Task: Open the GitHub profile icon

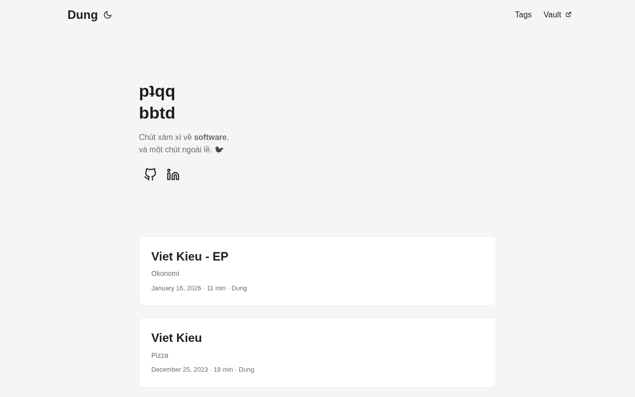Action: tap(150, 175)
